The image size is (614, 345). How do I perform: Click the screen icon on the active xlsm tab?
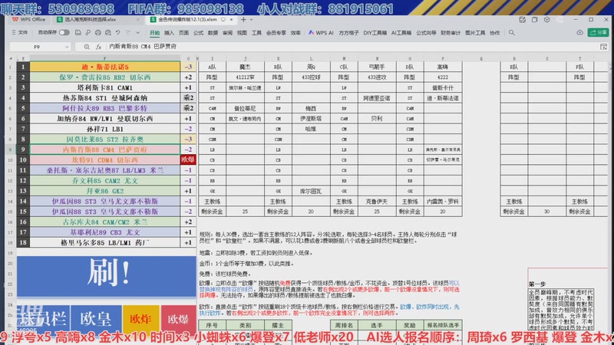click(223, 19)
